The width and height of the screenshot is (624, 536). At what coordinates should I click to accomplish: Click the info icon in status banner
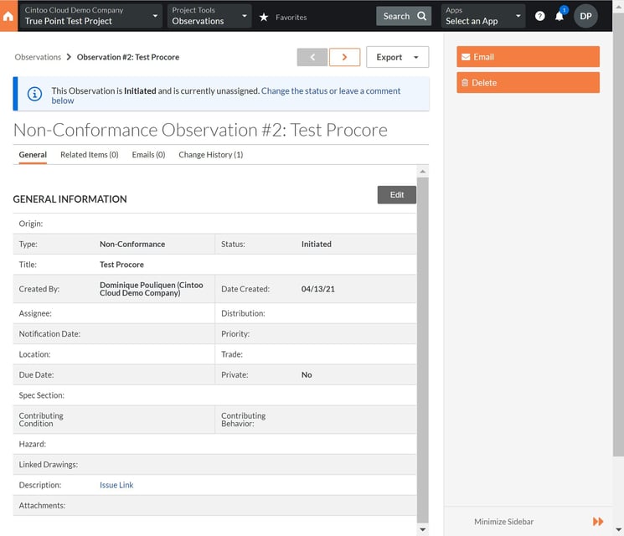coord(34,94)
